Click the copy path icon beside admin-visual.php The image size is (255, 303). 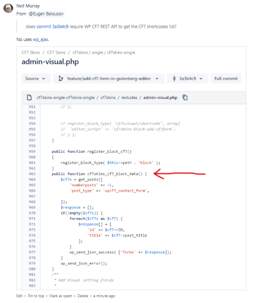(185, 98)
